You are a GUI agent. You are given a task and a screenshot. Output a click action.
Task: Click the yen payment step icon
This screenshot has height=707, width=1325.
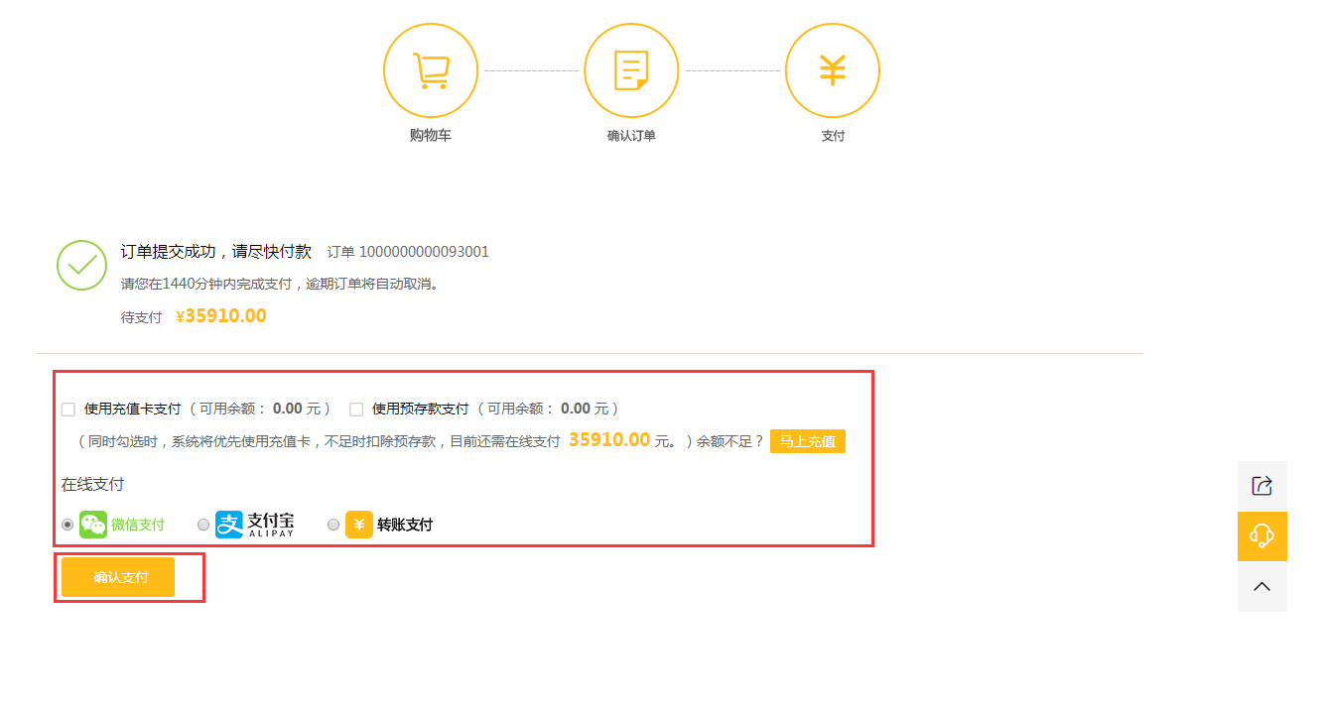832,70
